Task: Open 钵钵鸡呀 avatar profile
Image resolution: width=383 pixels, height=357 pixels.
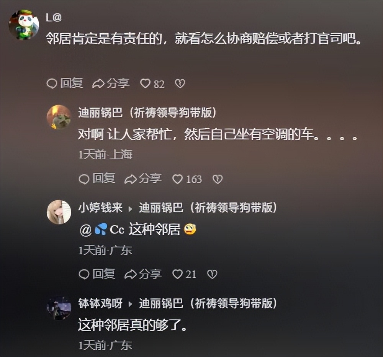Action: pyautogui.click(x=59, y=308)
